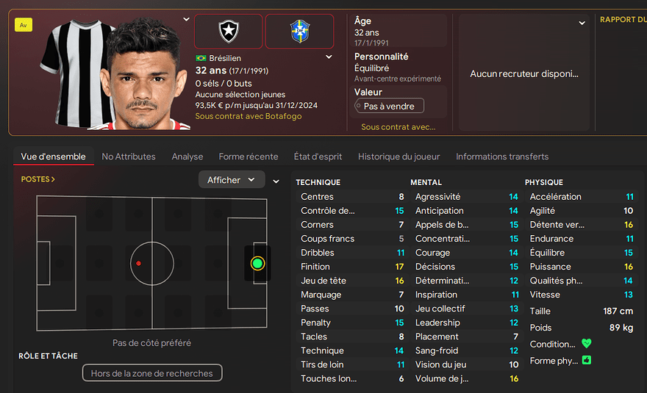Click the red dot in pitch center
Viewport: 647px width, 393px height.
click(138, 263)
